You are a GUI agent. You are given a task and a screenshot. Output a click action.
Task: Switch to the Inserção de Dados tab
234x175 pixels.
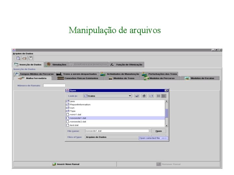point(28,64)
